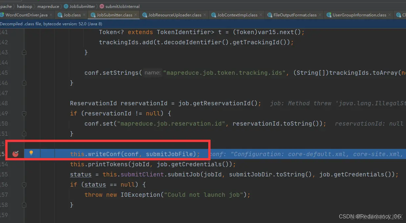Close the Job.class tab

tap(84, 15)
